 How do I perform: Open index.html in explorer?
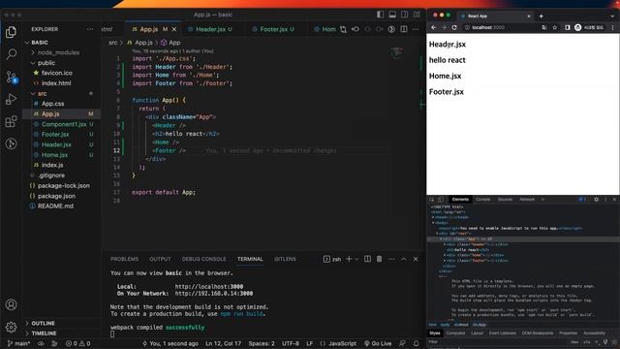coord(56,83)
